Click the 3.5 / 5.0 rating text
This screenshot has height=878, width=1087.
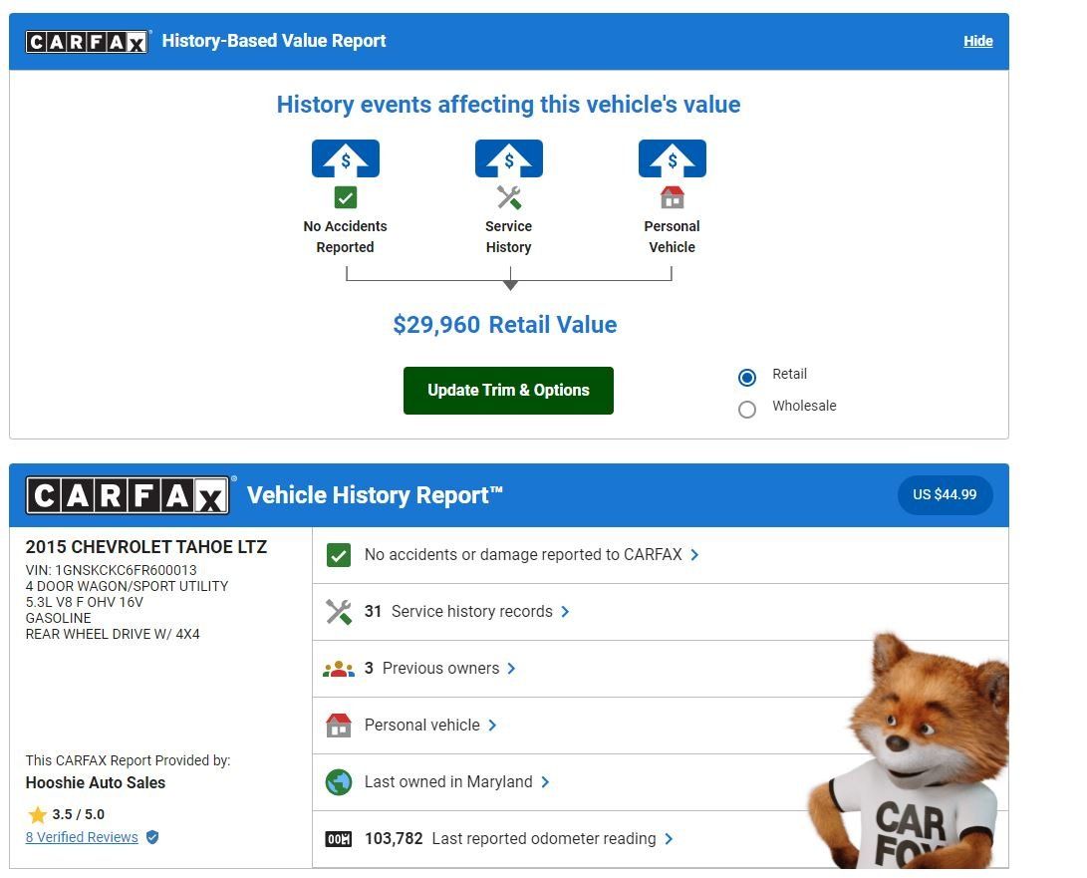pyautogui.click(x=79, y=814)
